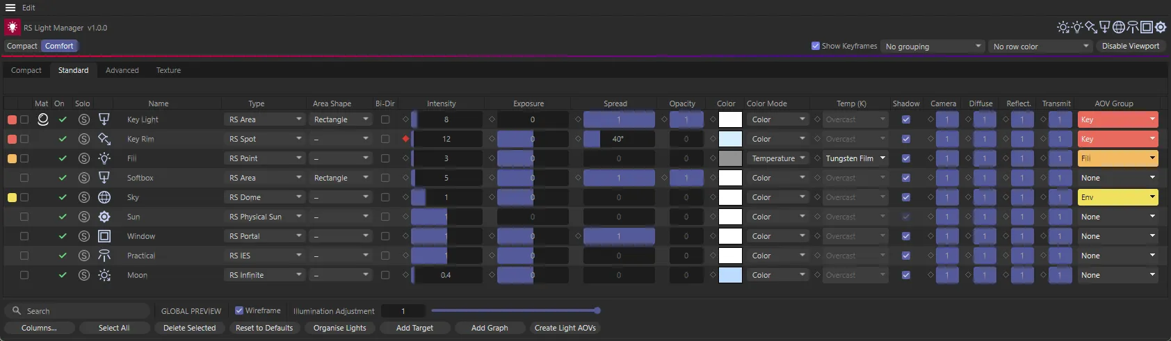Switch to Compact layout mode
The width and height of the screenshot is (1171, 341).
tap(22, 46)
